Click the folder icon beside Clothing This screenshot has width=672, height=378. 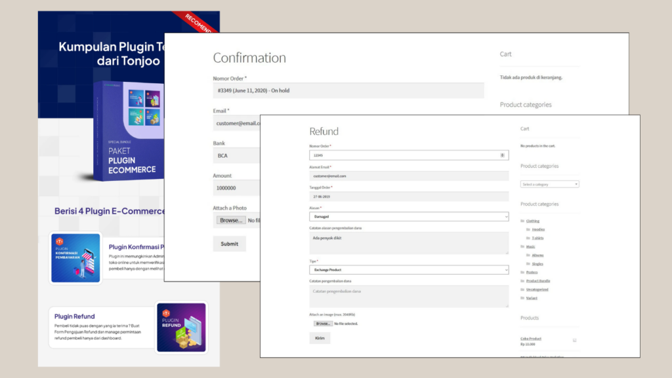pos(522,221)
